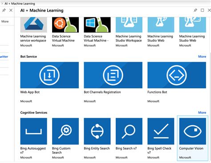Screen dimensions: 211x163
Task: Open the Web App Bot tile icon
Action: pyautogui.click(x=49, y=75)
